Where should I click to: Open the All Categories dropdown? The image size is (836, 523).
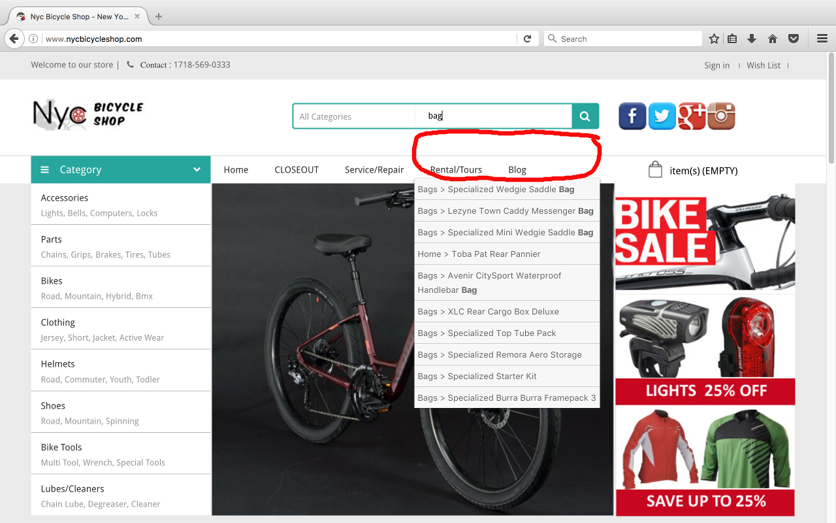click(353, 116)
